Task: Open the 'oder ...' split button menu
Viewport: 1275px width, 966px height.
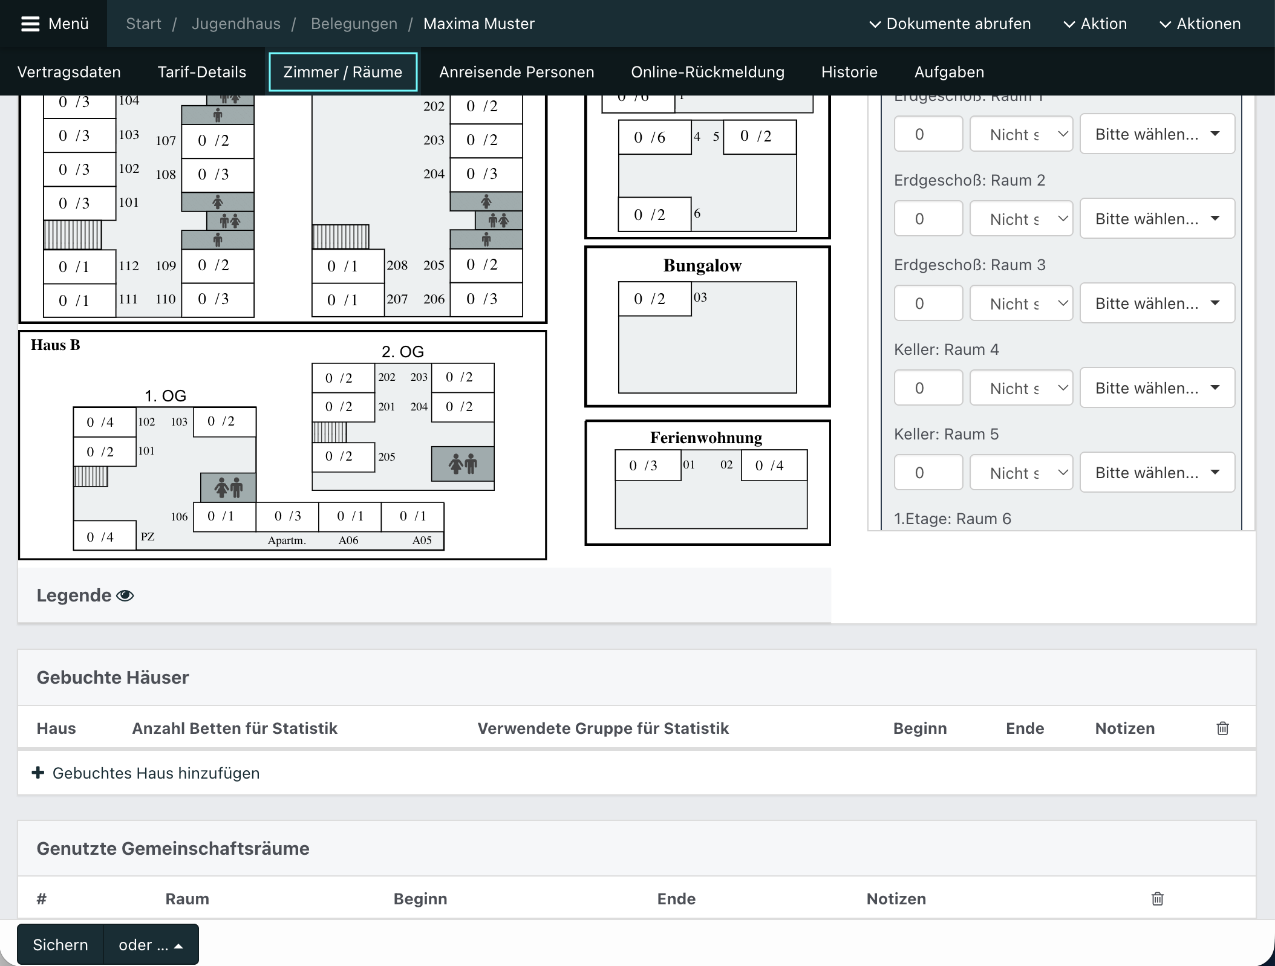Action: 151,945
